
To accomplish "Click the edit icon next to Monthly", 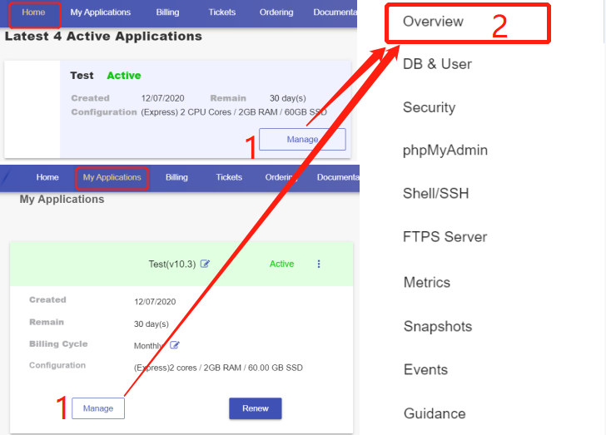I will (x=175, y=345).
